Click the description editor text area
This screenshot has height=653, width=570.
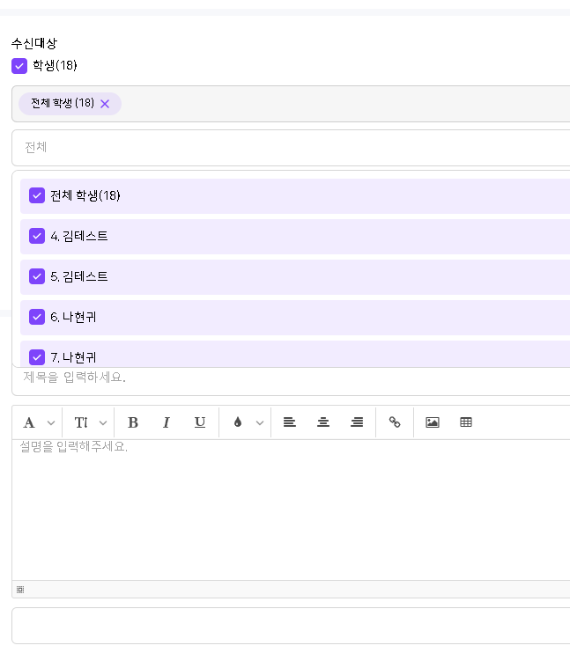pyautogui.click(x=291, y=510)
